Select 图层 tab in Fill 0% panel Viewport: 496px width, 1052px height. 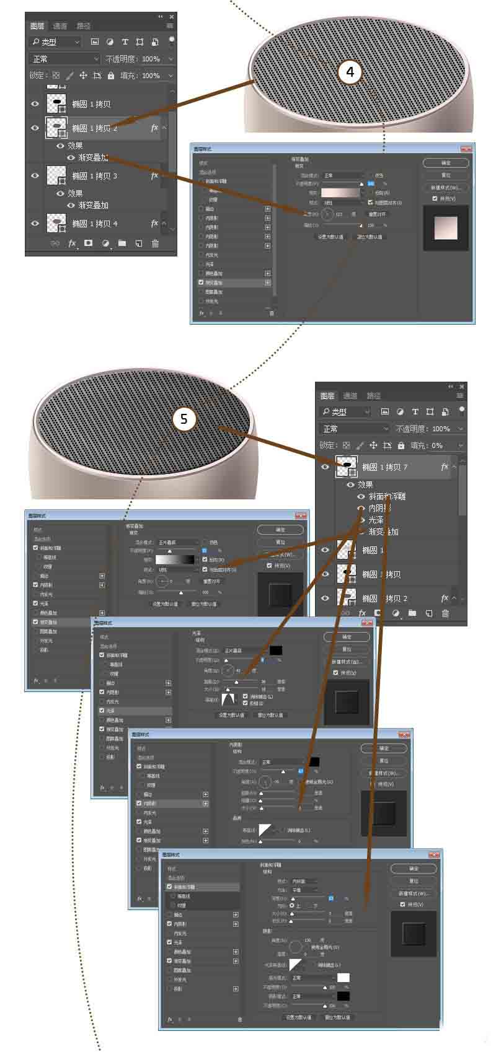point(327,396)
